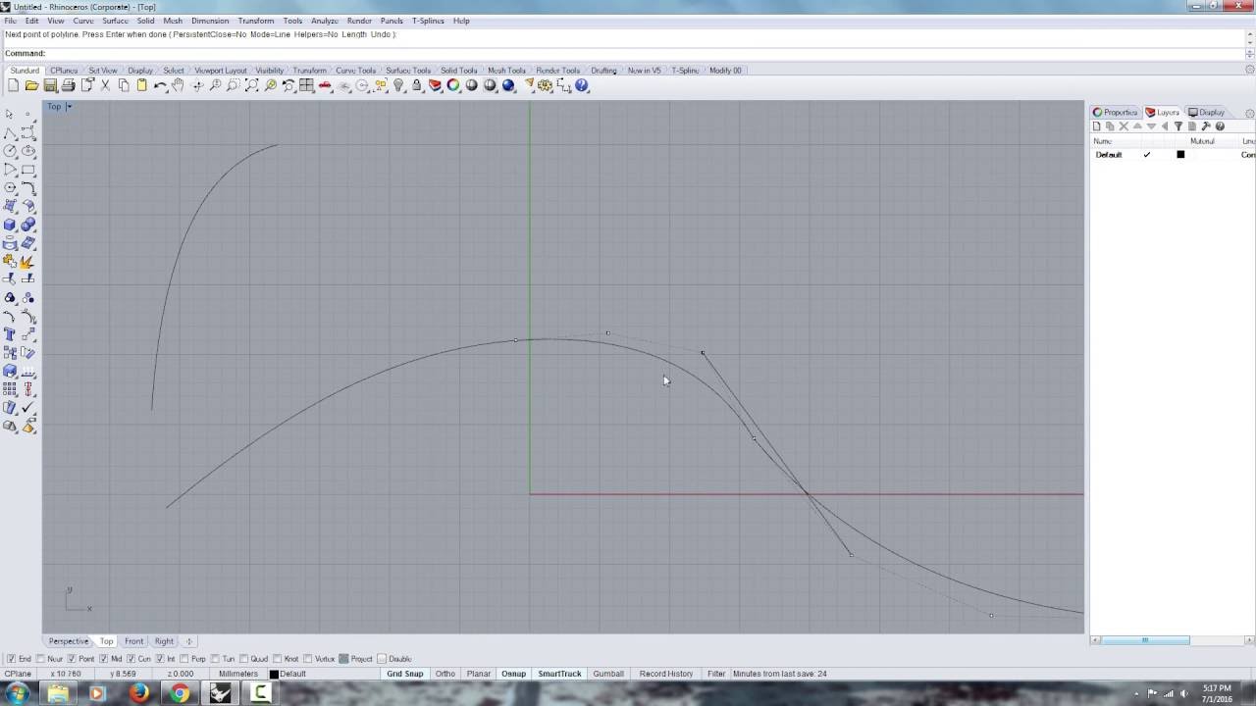Open the Properties panel tab
The height and width of the screenshot is (706, 1256).
(x=1116, y=113)
